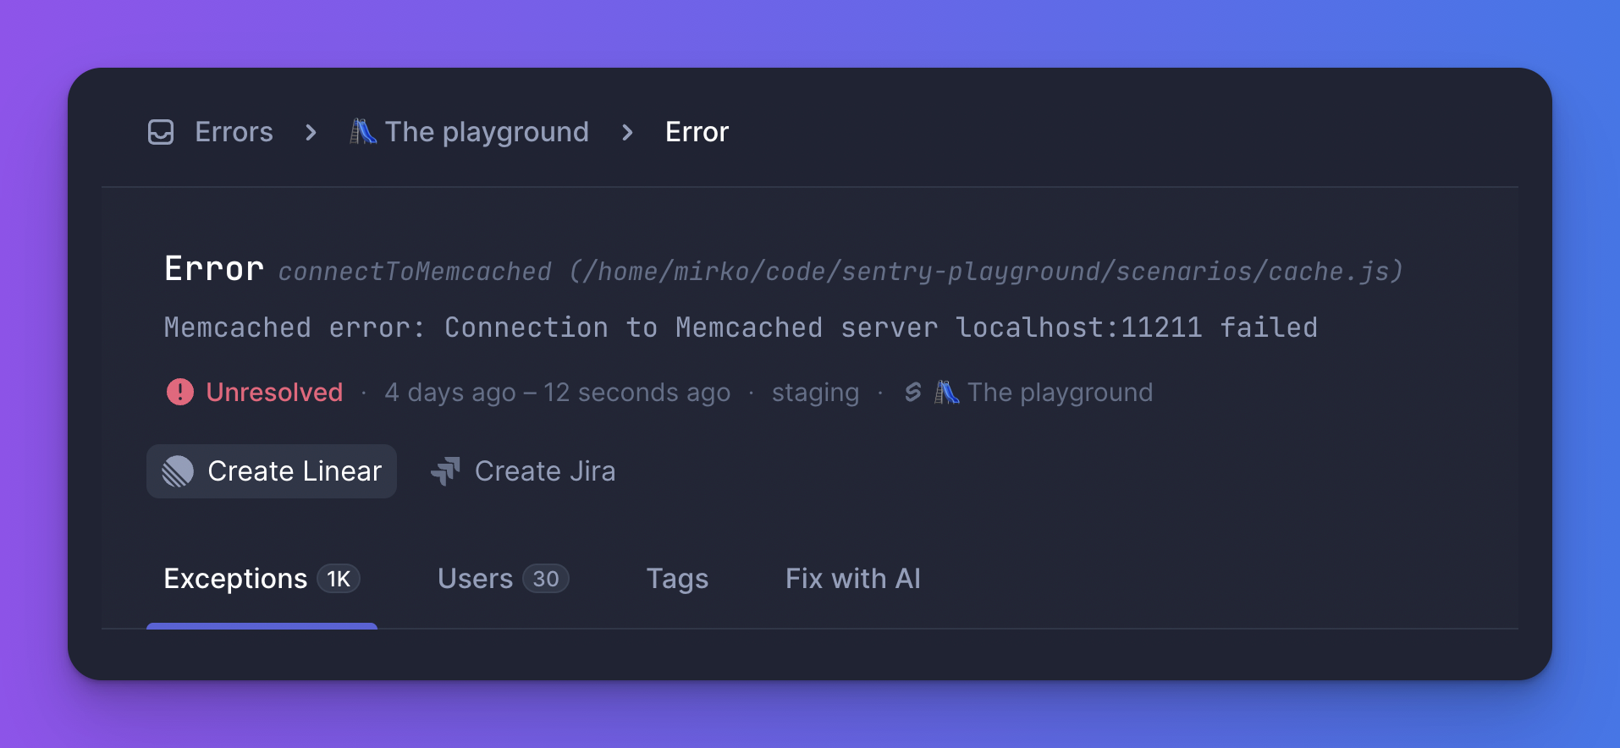Click the staging environment label
Viewport: 1620px width, 748px height.
[x=815, y=393]
